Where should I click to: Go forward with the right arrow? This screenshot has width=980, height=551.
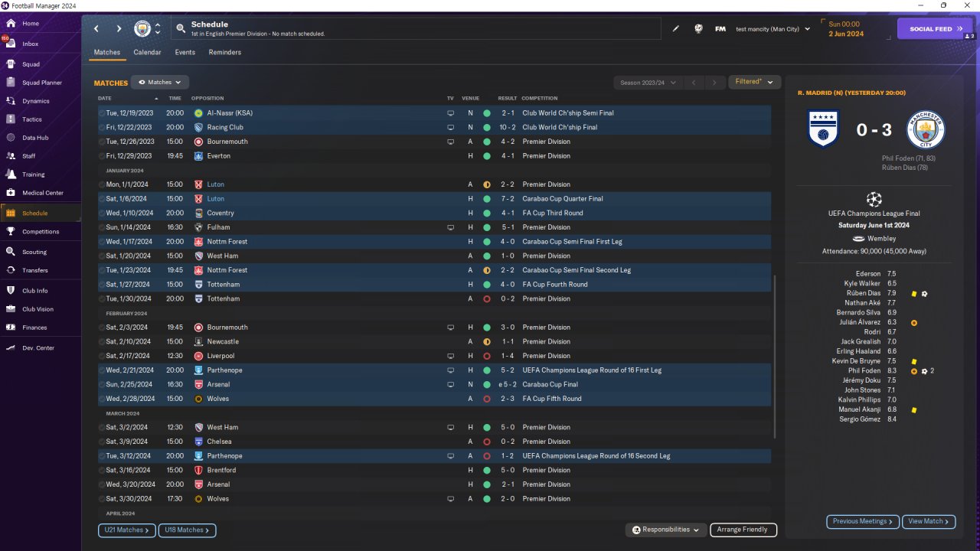(x=119, y=29)
